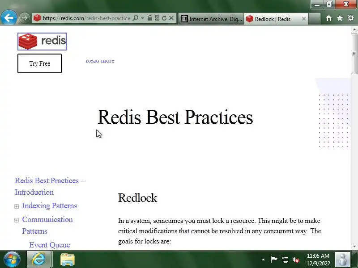
Task: Click the scrollbar up arrow
Action: point(354,29)
